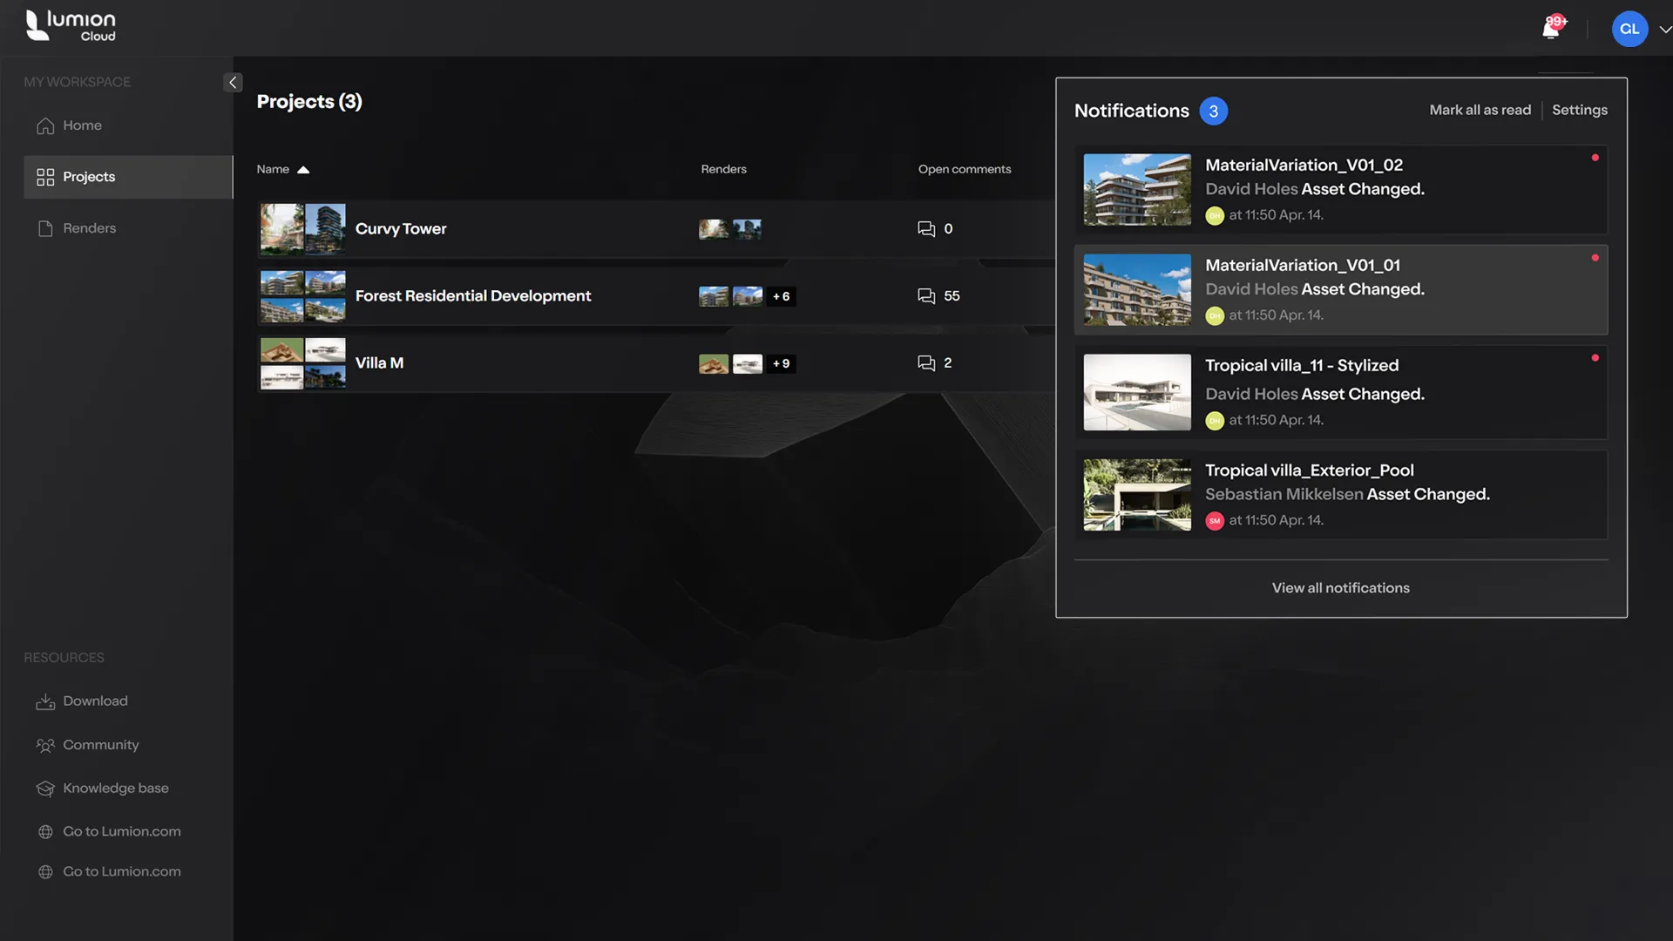
Task: Click the +9 renders badge for Villa M
Action: coord(781,364)
